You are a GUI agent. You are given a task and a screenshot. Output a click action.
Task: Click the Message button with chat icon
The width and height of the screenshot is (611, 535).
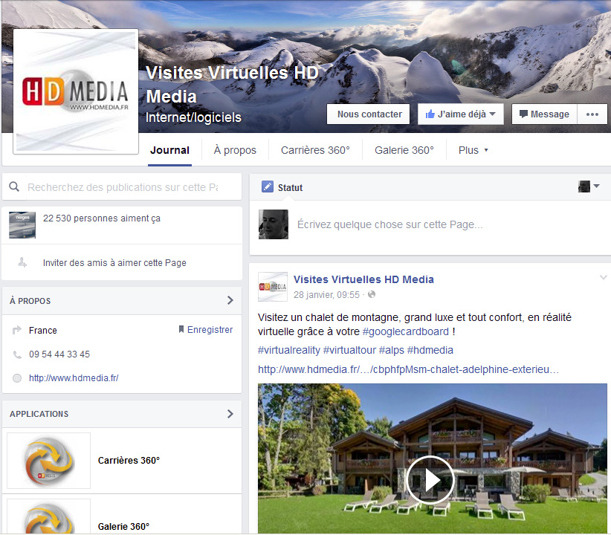coord(544,114)
